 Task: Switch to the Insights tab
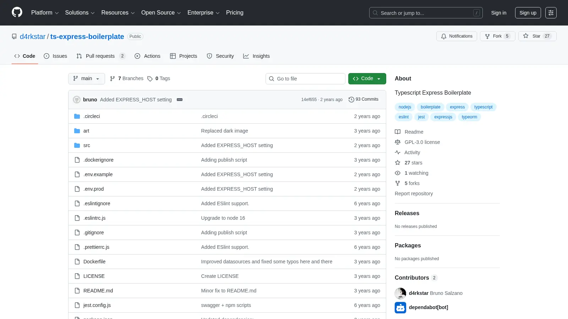[x=256, y=56]
